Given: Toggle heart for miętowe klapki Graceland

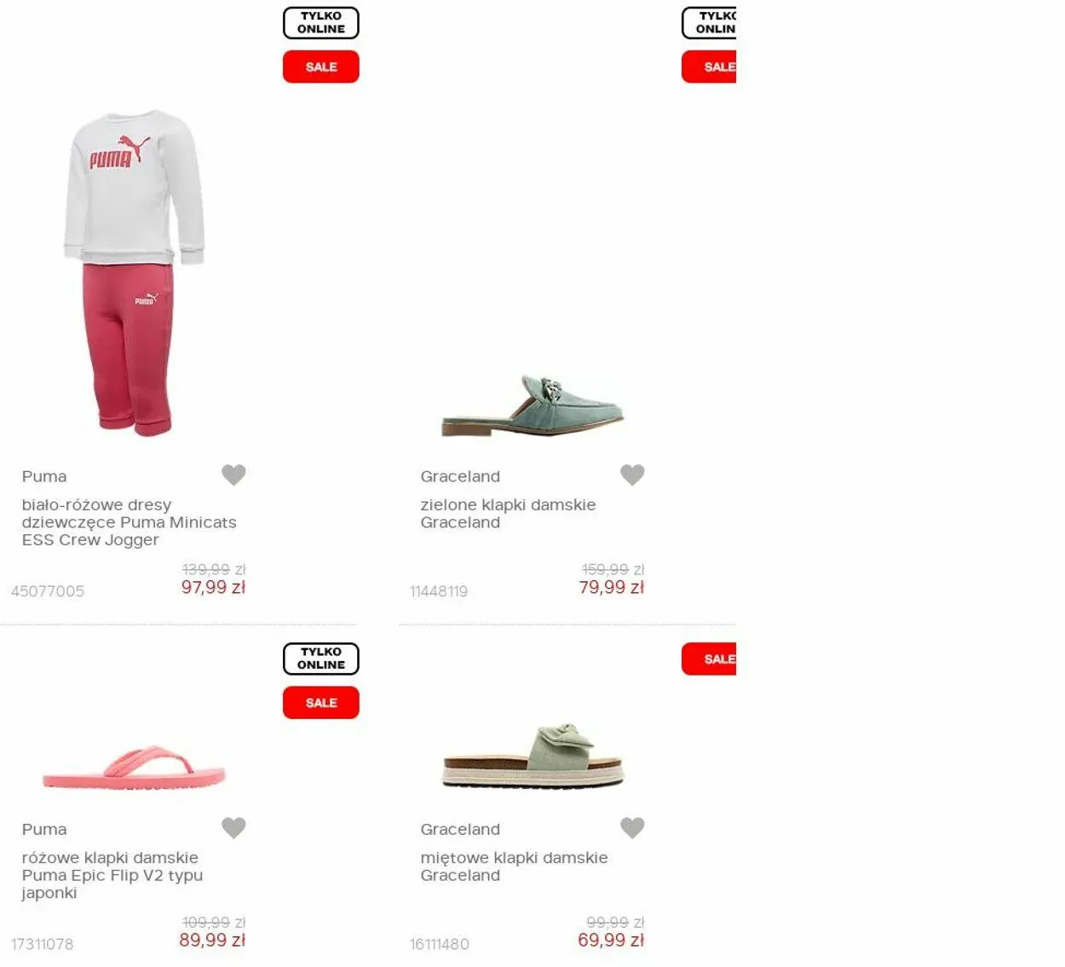Looking at the screenshot, I should click(632, 827).
